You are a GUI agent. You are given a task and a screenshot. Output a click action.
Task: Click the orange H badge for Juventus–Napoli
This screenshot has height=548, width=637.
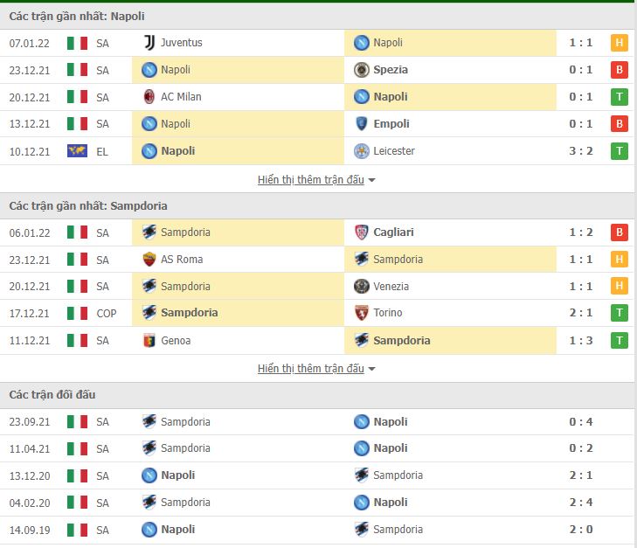point(620,43)
